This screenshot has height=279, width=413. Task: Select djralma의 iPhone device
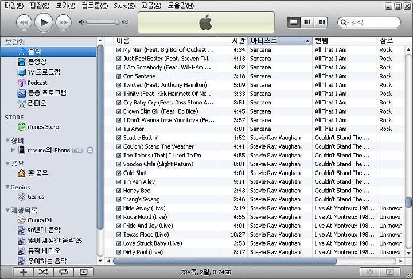(x=48, y=150)
